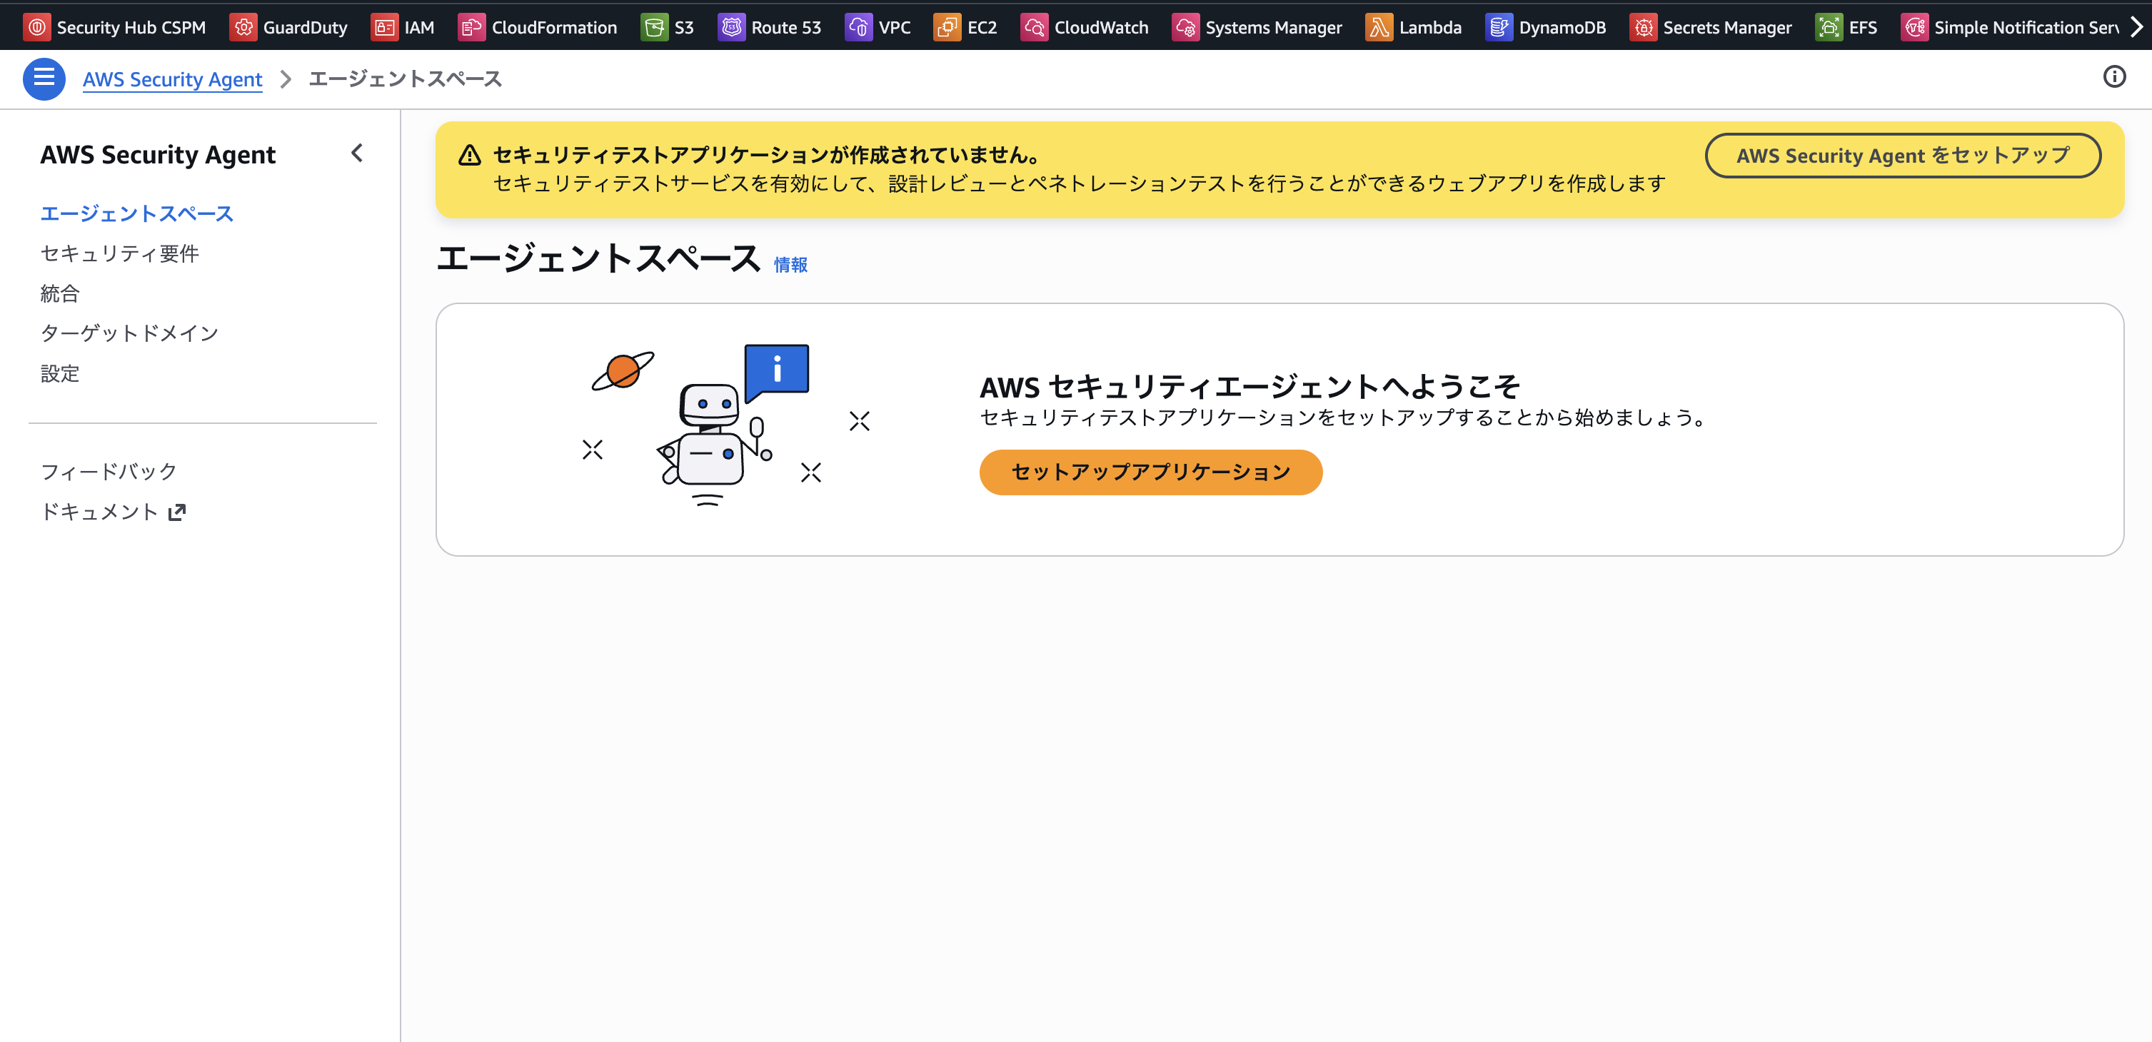Viewport: 2152px width, 1042px height.
Task: Open the Secrets Manager service icon
Action: coord(1643,26)
